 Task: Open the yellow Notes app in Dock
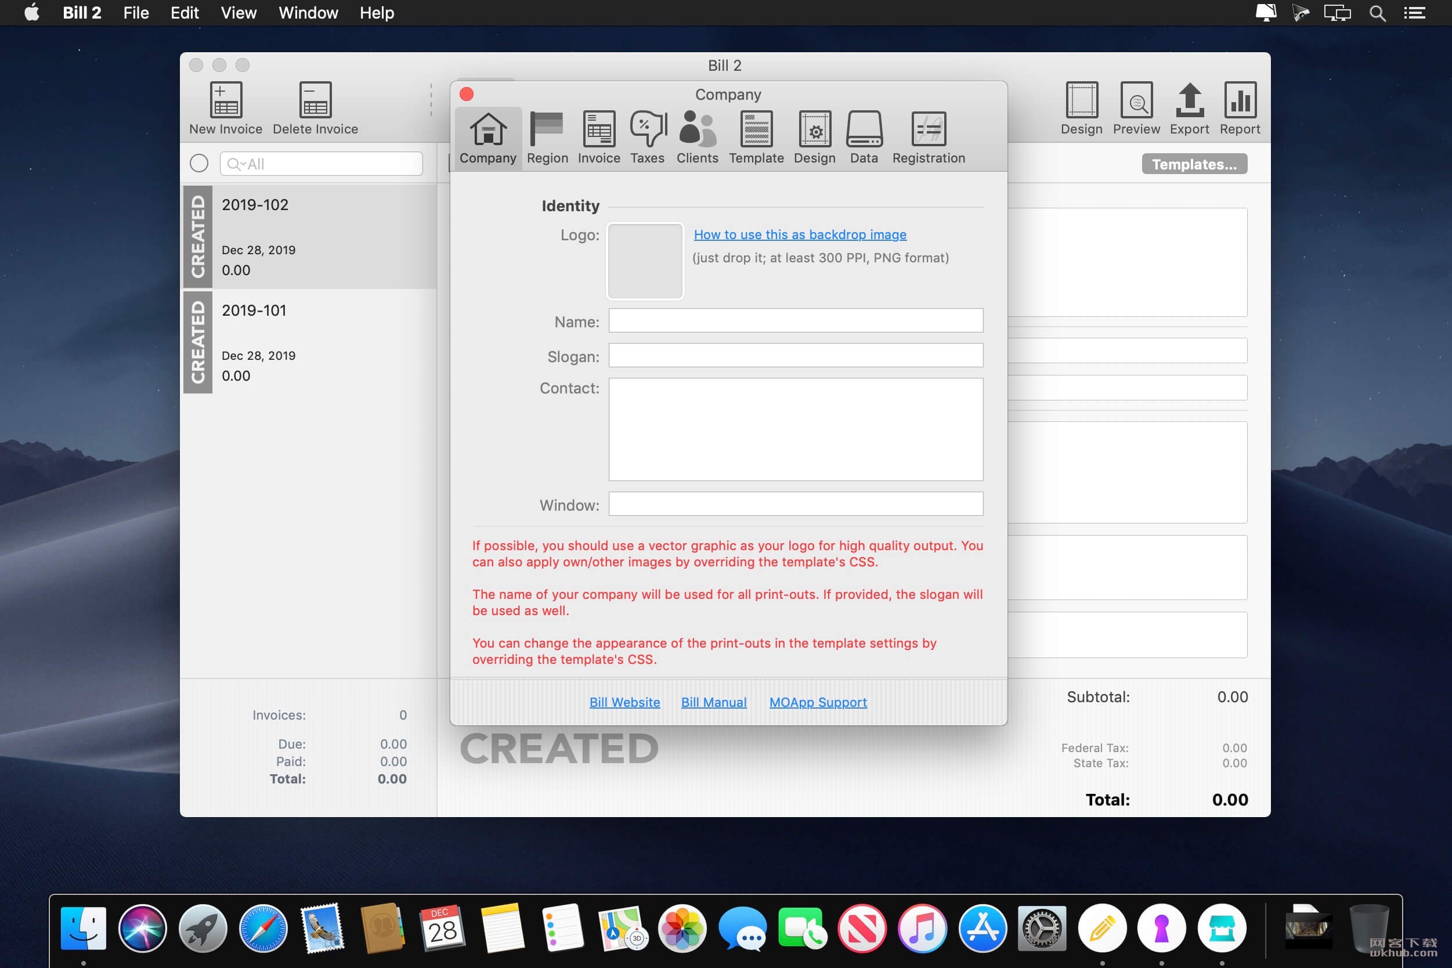point(503,928)
